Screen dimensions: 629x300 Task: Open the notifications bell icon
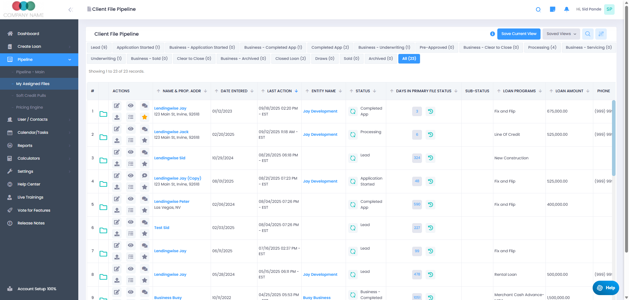566,9
